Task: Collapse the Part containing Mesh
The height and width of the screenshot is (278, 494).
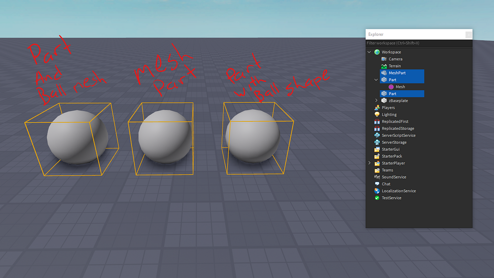Action: pyautogui.click(x=377, y=79)
